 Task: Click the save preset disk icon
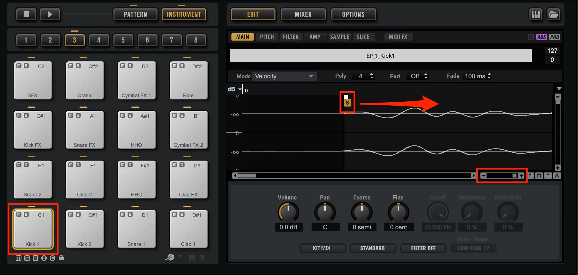coord(192,258)
